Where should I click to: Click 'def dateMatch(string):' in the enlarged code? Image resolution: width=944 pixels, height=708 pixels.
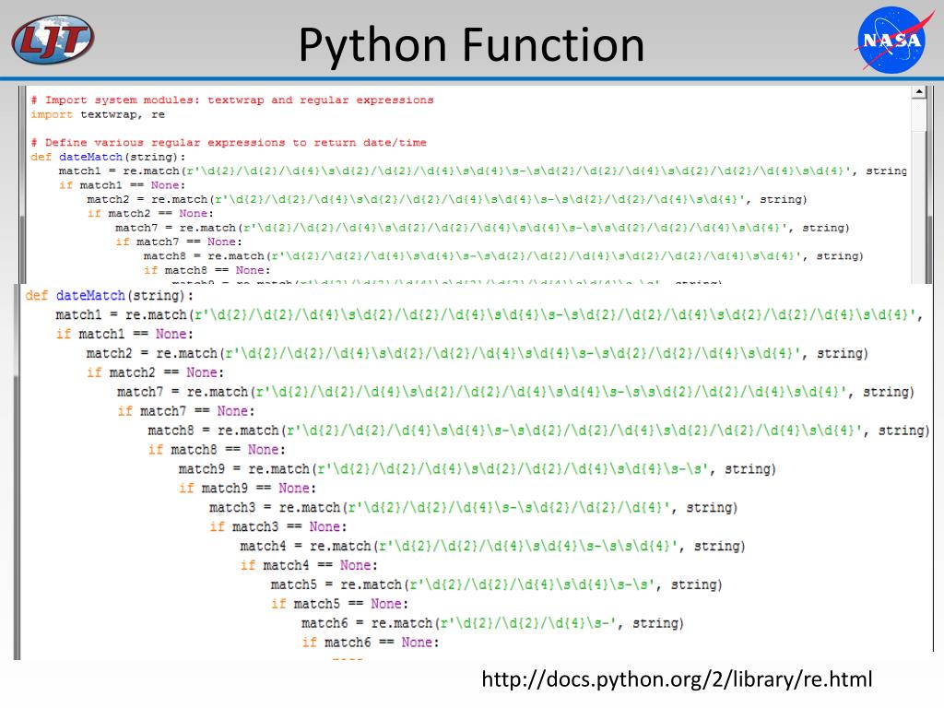[x=110, y=296]
